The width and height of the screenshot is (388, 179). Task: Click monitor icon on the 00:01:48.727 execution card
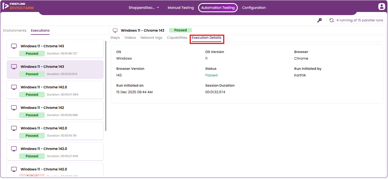point(14,46)
